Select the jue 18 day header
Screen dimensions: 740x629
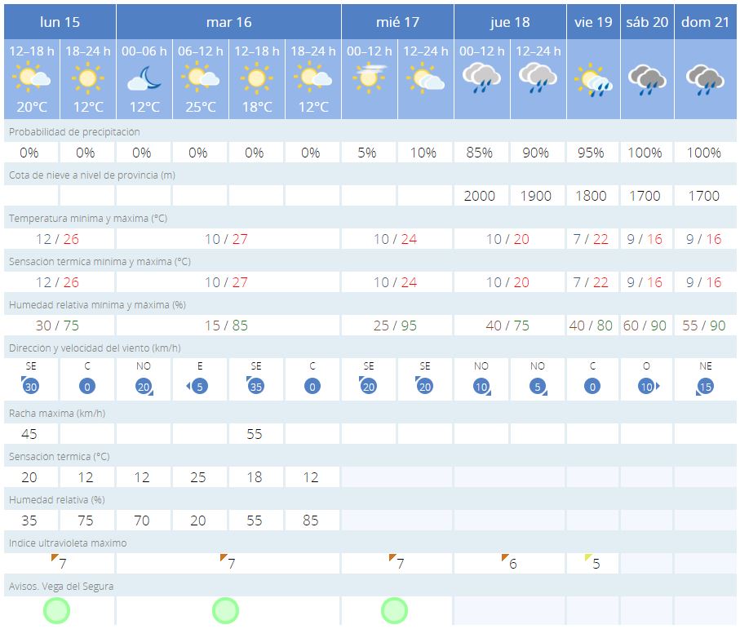click(x=509, y=21)
